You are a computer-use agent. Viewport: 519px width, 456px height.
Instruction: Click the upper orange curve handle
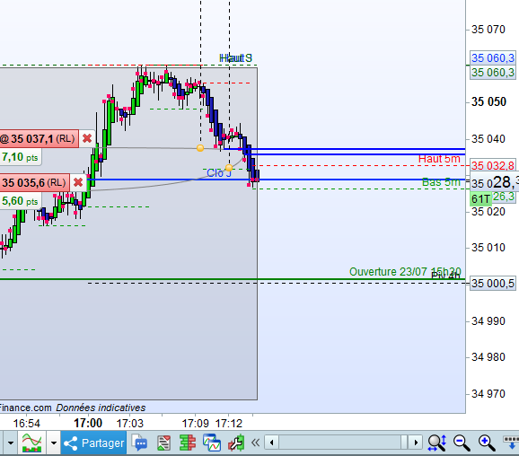tap(200, 148)
